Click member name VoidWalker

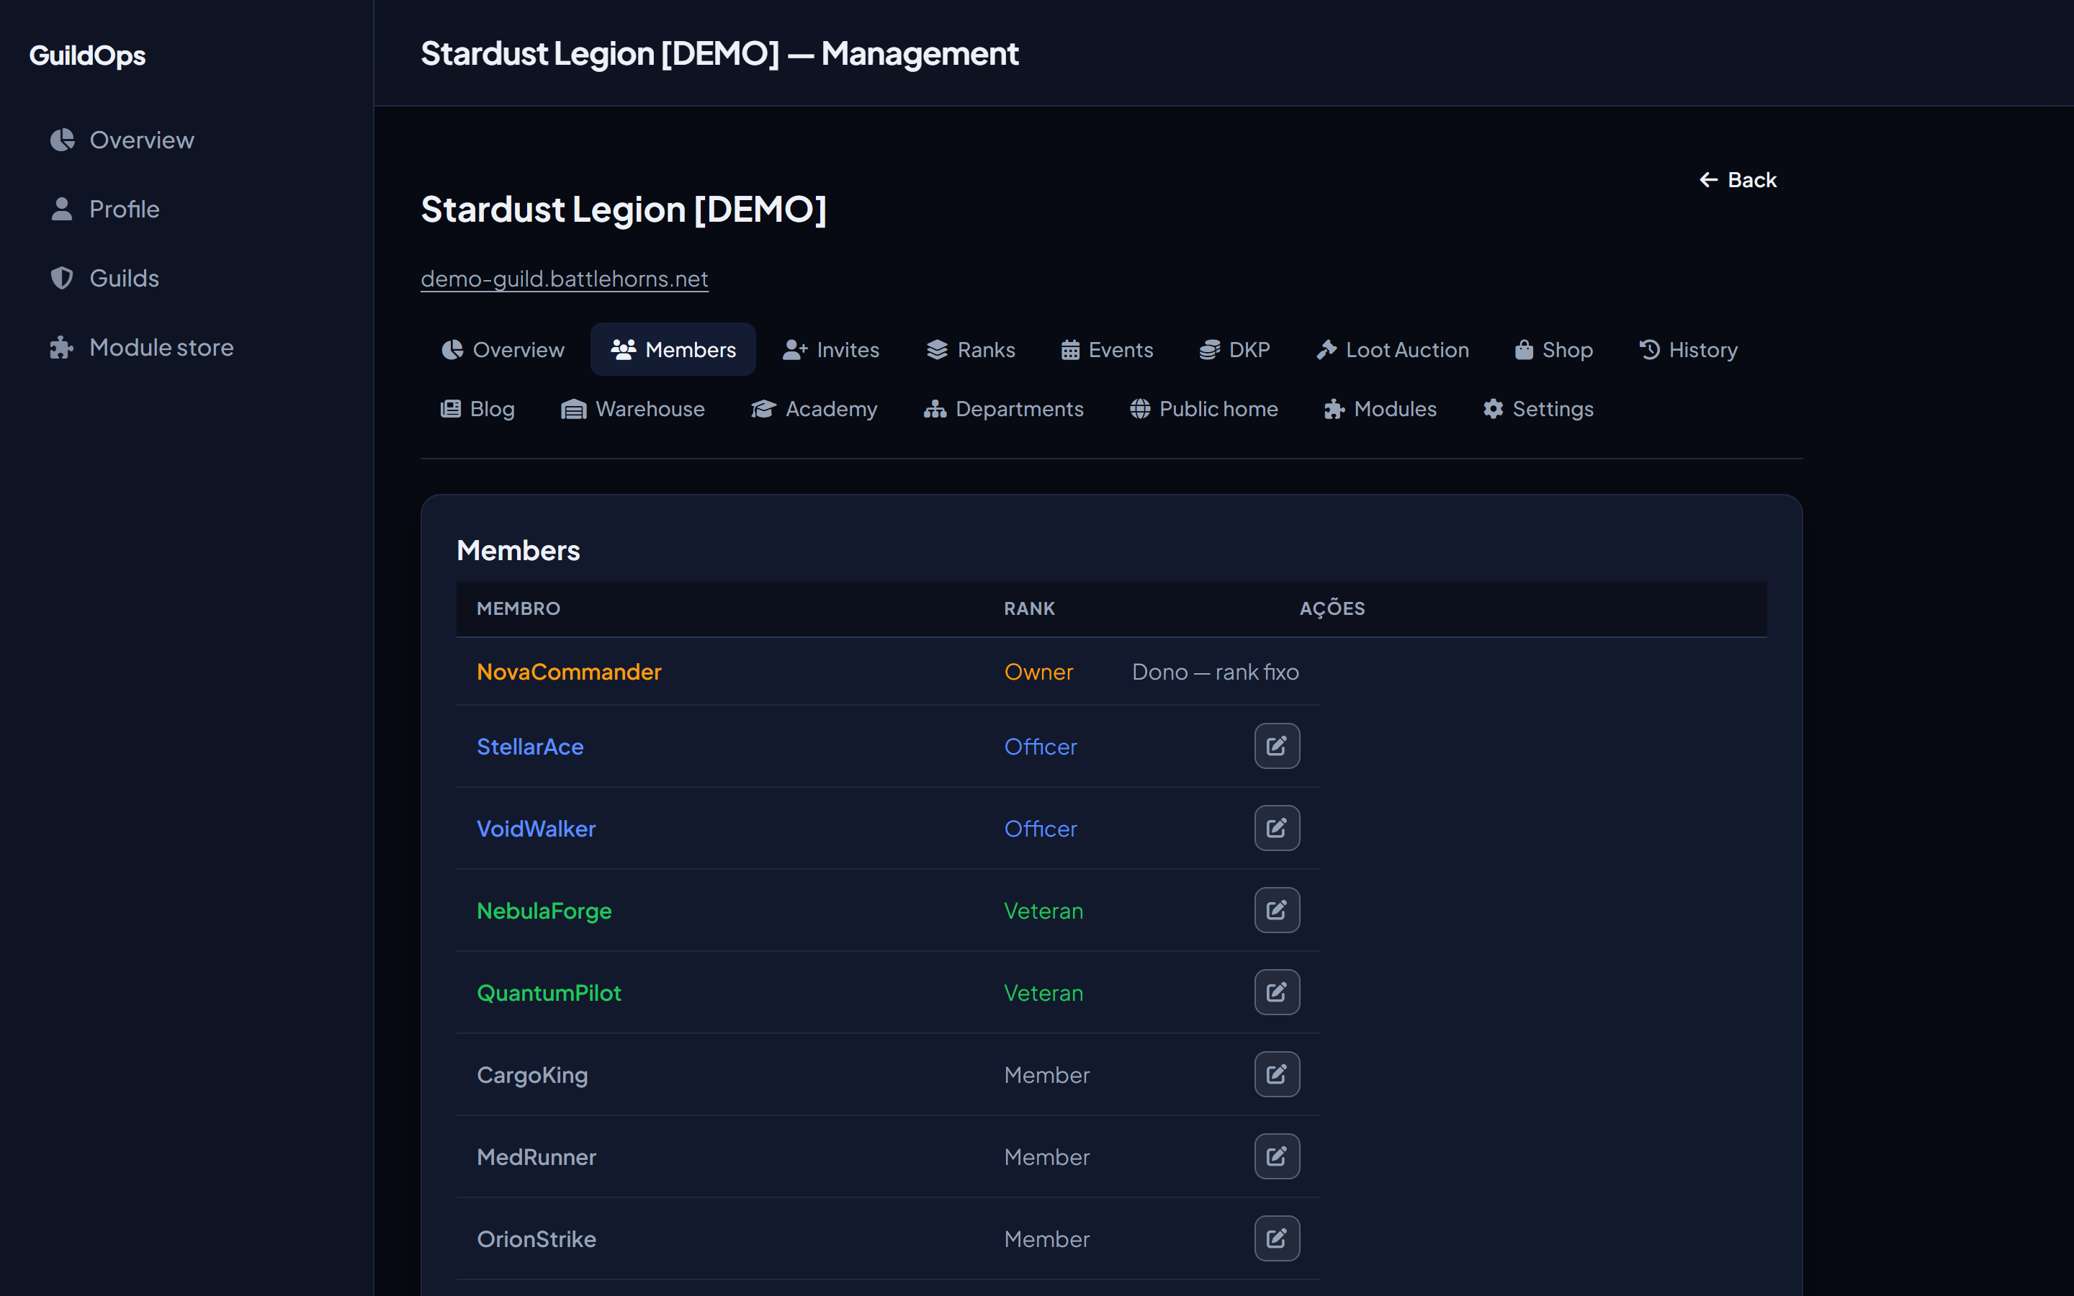536,829
